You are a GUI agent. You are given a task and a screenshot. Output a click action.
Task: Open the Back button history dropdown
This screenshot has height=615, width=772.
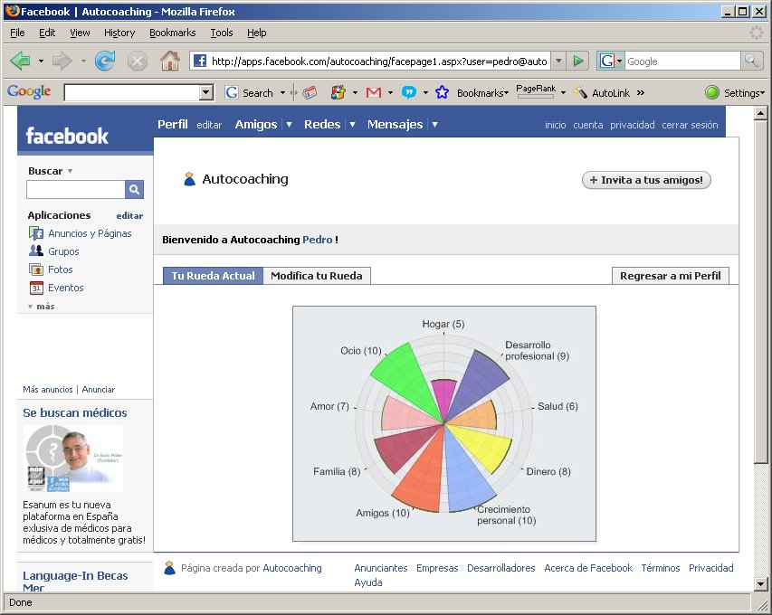point(41,61)
